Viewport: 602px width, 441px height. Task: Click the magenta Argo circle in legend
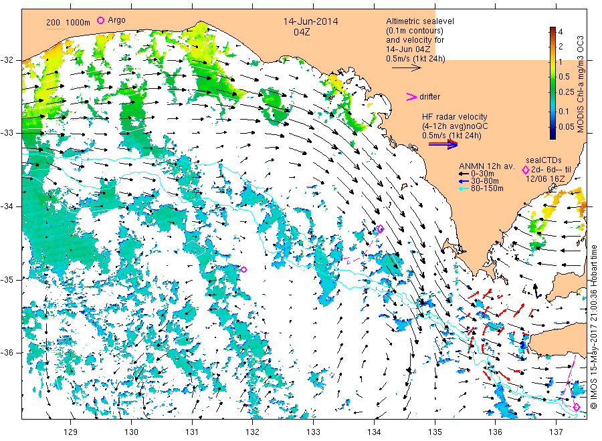[x=100, y=21]
